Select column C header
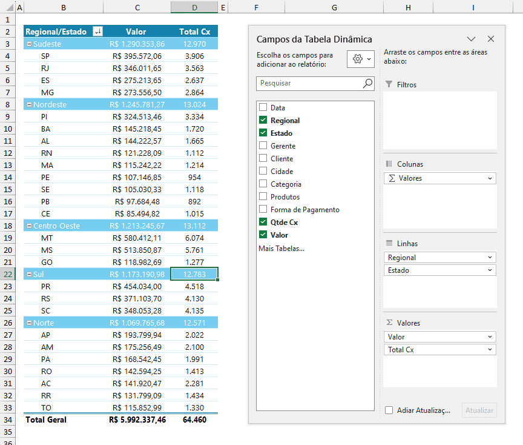Screen dimensions: 523x445 coord(137,7)
